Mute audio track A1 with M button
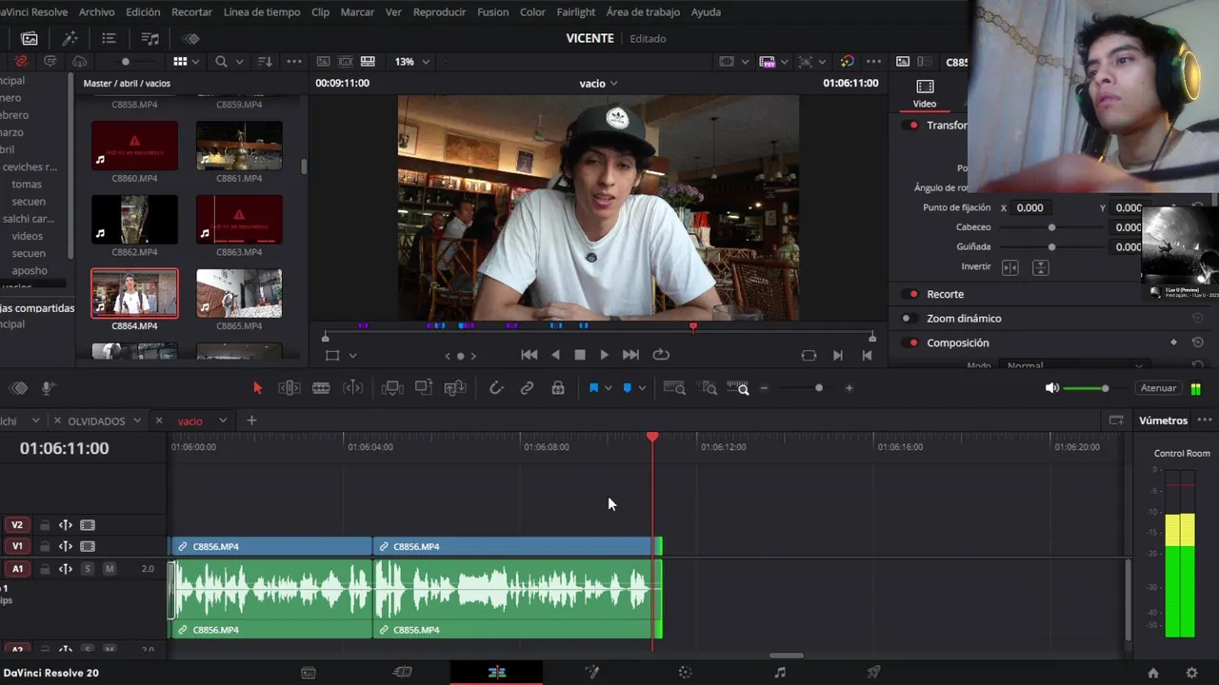Viewport: 1219px width, 685px height. pyautogui.click(x=110, y=569)
